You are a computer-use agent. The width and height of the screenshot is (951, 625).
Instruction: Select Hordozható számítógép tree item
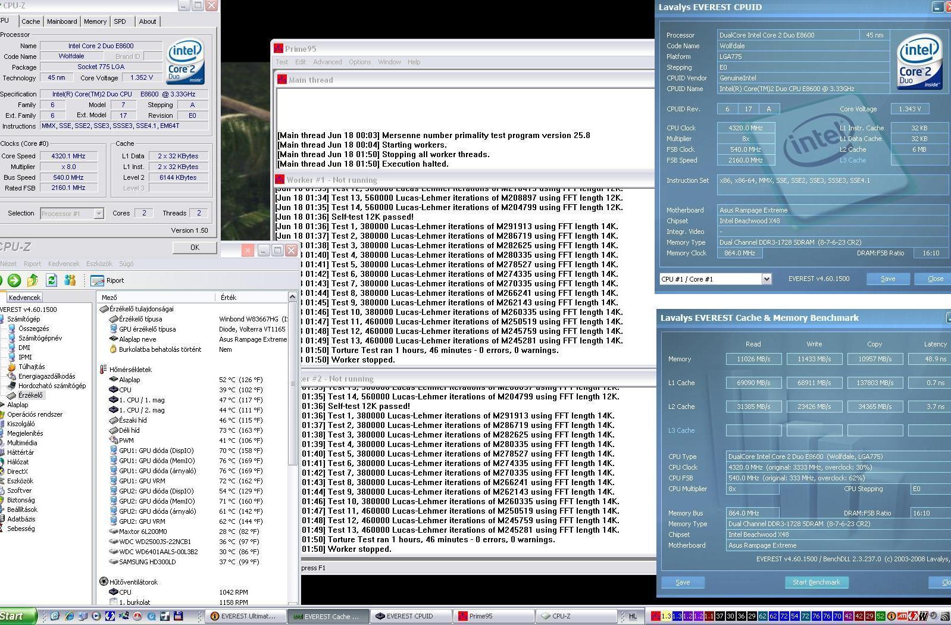[52, 386]
